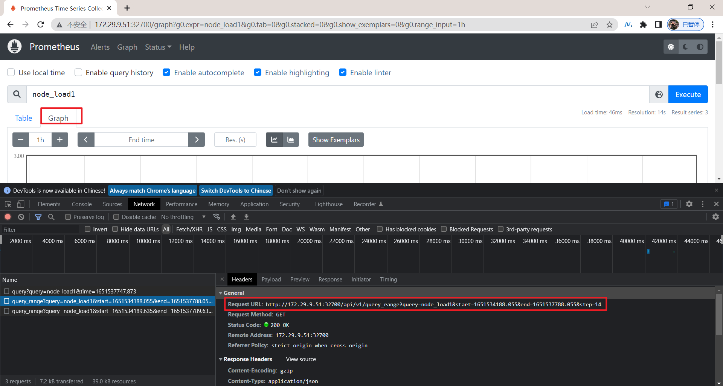
Task: Check Hide data URLs
Action: click(x=115, y=229)
